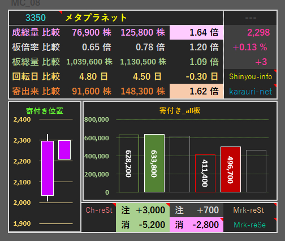Click the +3 price change value
This screenshot has width=285, height=241.
point(261,62)
